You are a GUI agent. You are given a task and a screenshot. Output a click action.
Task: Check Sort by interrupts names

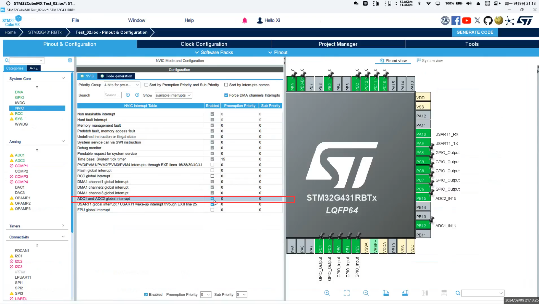point(226,85)
